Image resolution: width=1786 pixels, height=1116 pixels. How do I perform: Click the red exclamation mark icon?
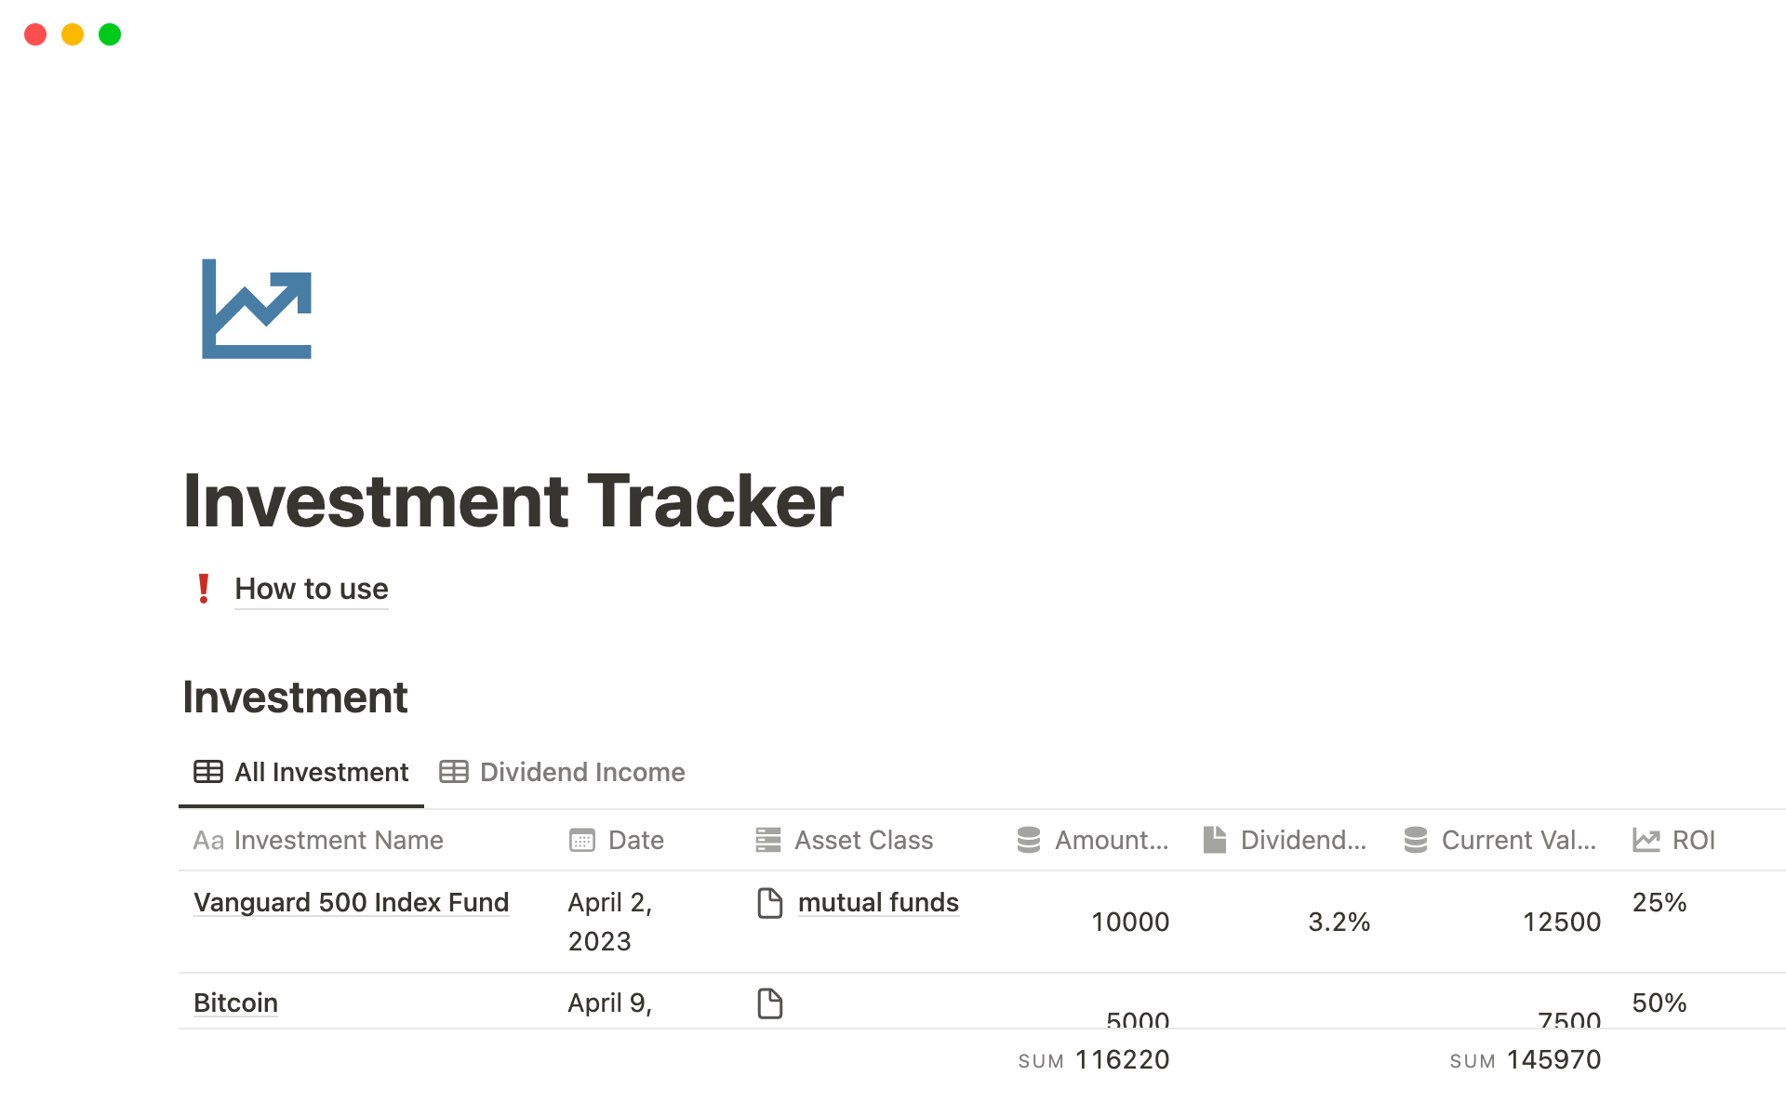pyautogui.click(x=204, y=589)
